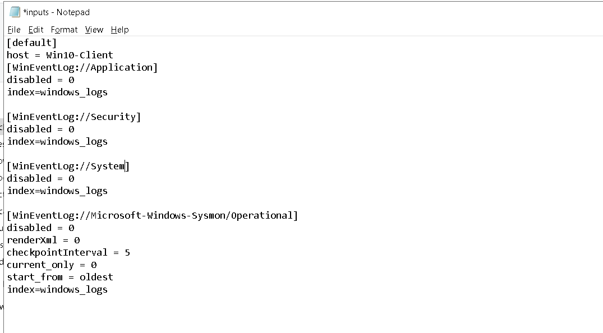Click the WinEventLog://System stanza header
Screen dimensions: 603x333
68,166
